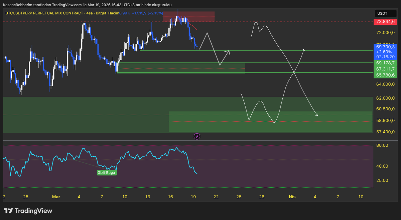
Task: Click the KazancRehberim snapshot caption text
Action: 87,5
